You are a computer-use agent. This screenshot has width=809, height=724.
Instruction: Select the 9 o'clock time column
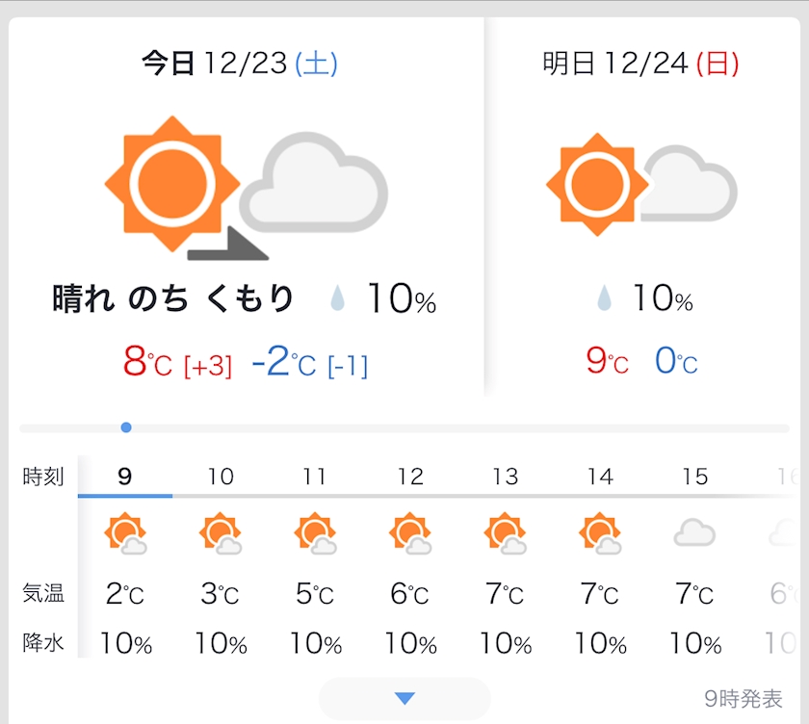pyautogui.click(x=125, y=476)
